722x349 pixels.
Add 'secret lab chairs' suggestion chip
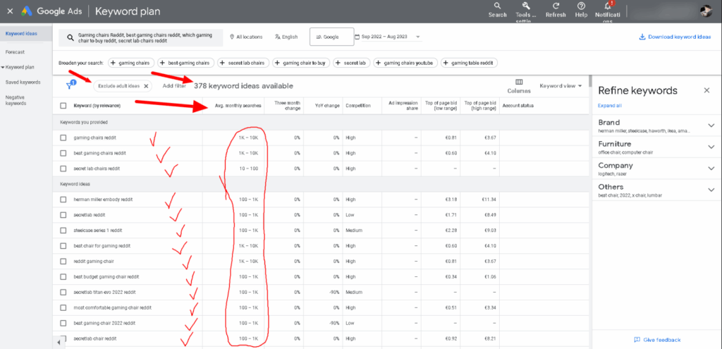pos(243,63)
